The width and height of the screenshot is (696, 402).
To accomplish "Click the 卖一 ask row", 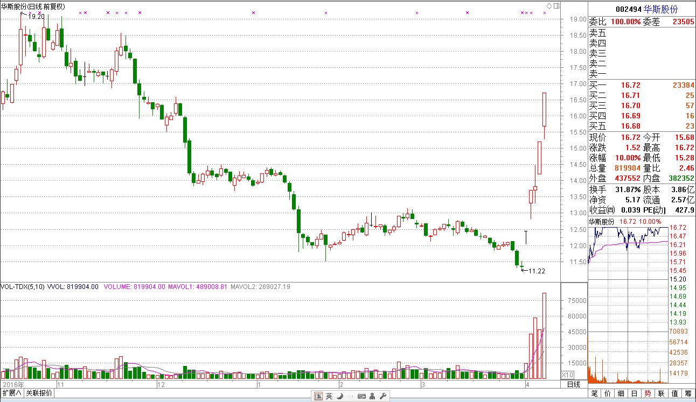I will 642,74.
